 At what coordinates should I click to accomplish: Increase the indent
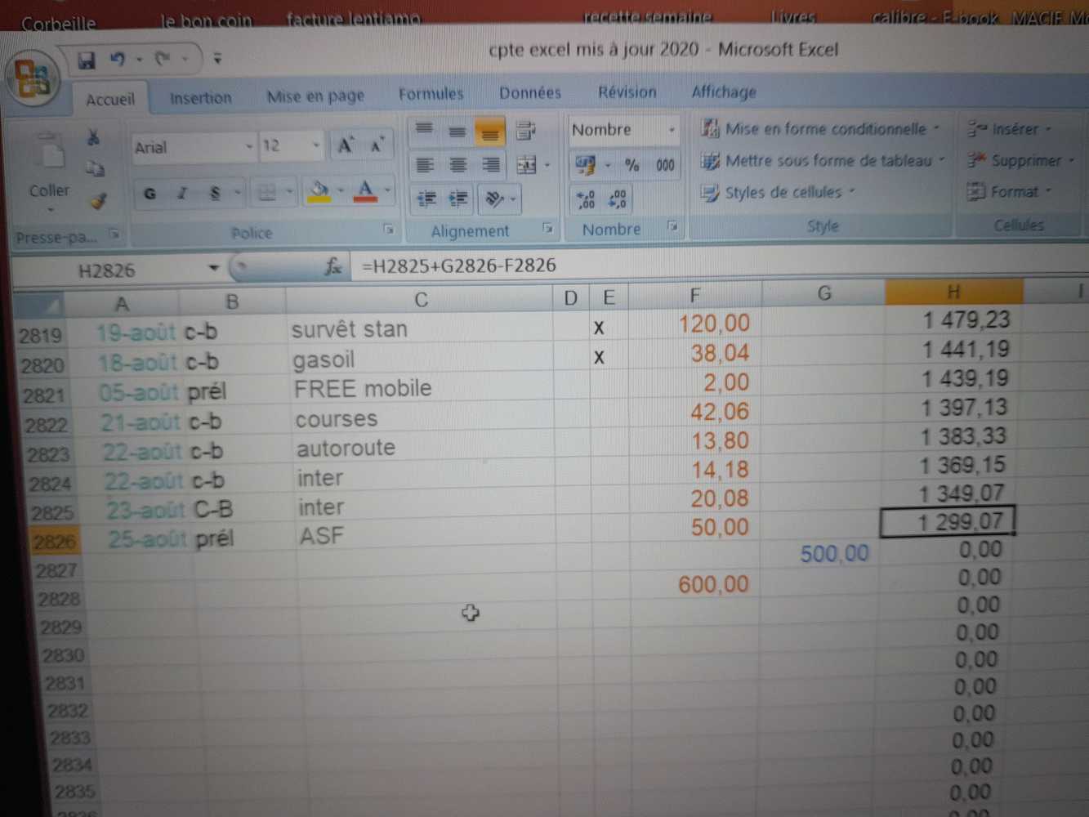point(459,199)
